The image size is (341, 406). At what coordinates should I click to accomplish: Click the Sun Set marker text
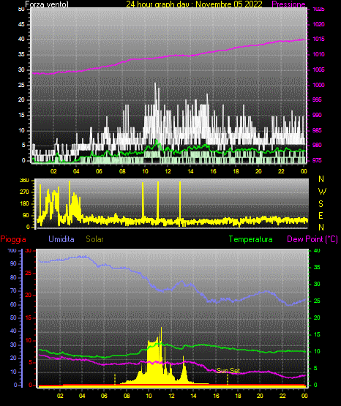tap(228, 371)
